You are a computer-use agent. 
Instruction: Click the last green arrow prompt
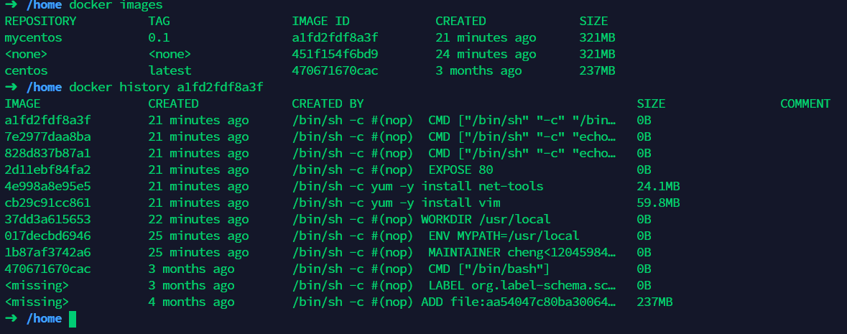click(x=11, y=318)
